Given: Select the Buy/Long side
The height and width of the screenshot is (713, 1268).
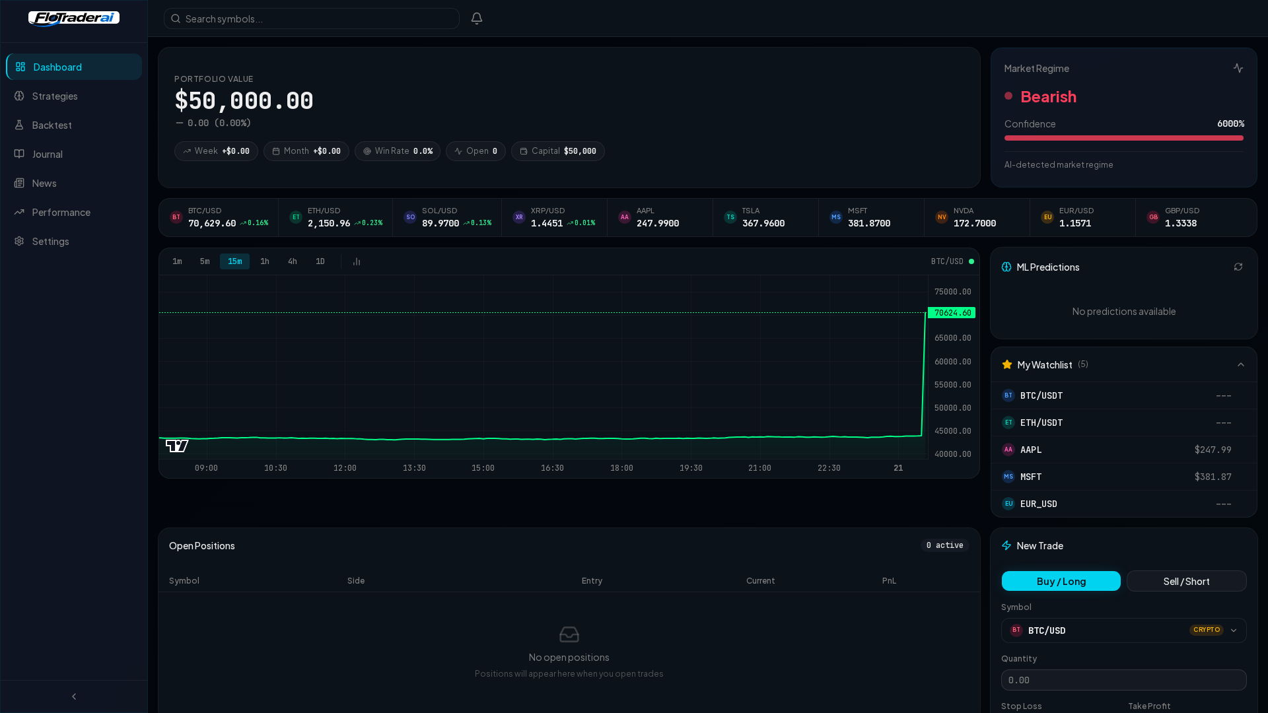Looking at the screenshot, I should pyautogui.click(x=1061, y=581).
